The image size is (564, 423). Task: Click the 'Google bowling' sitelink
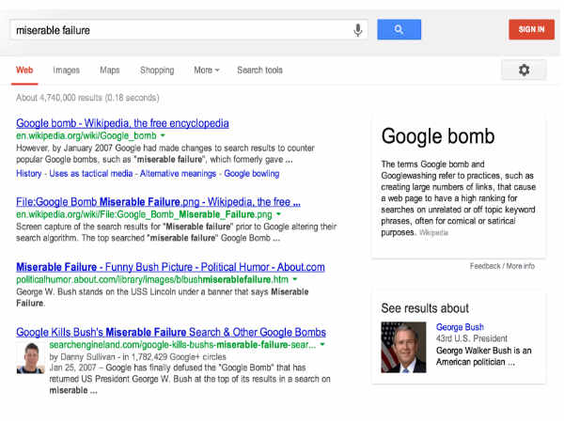(253, 174)
